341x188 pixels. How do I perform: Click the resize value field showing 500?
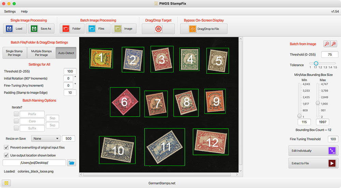tap(69, 139)
